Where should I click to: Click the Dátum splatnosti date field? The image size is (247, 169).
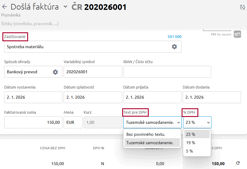click(93, 97)
